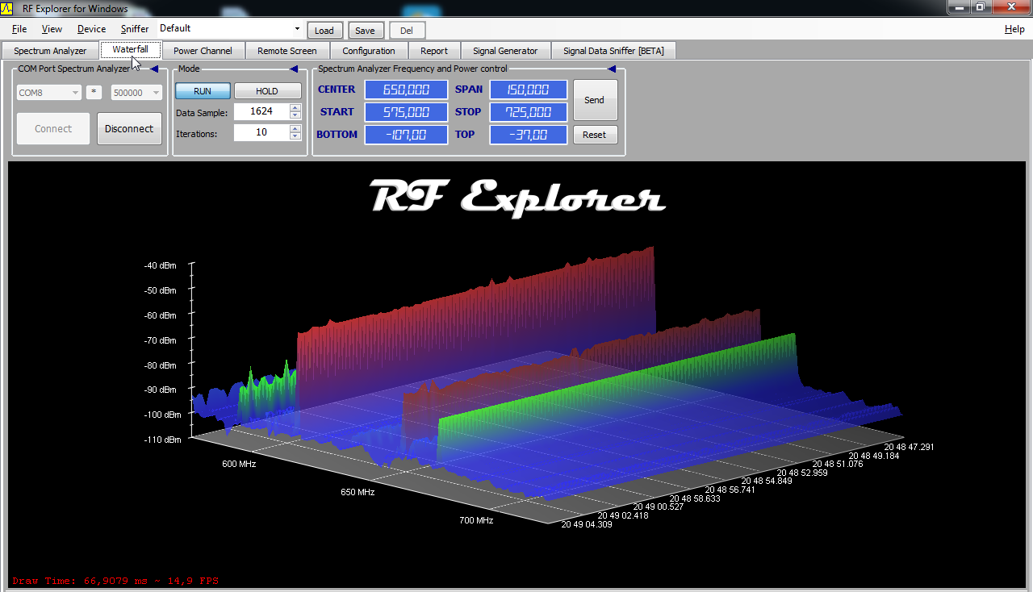
Task: Click the Connect button
Action: click(x=53, y=128)
